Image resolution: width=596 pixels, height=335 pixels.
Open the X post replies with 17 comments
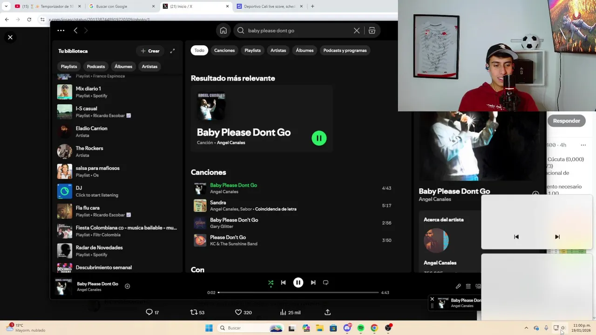point(152,312)
